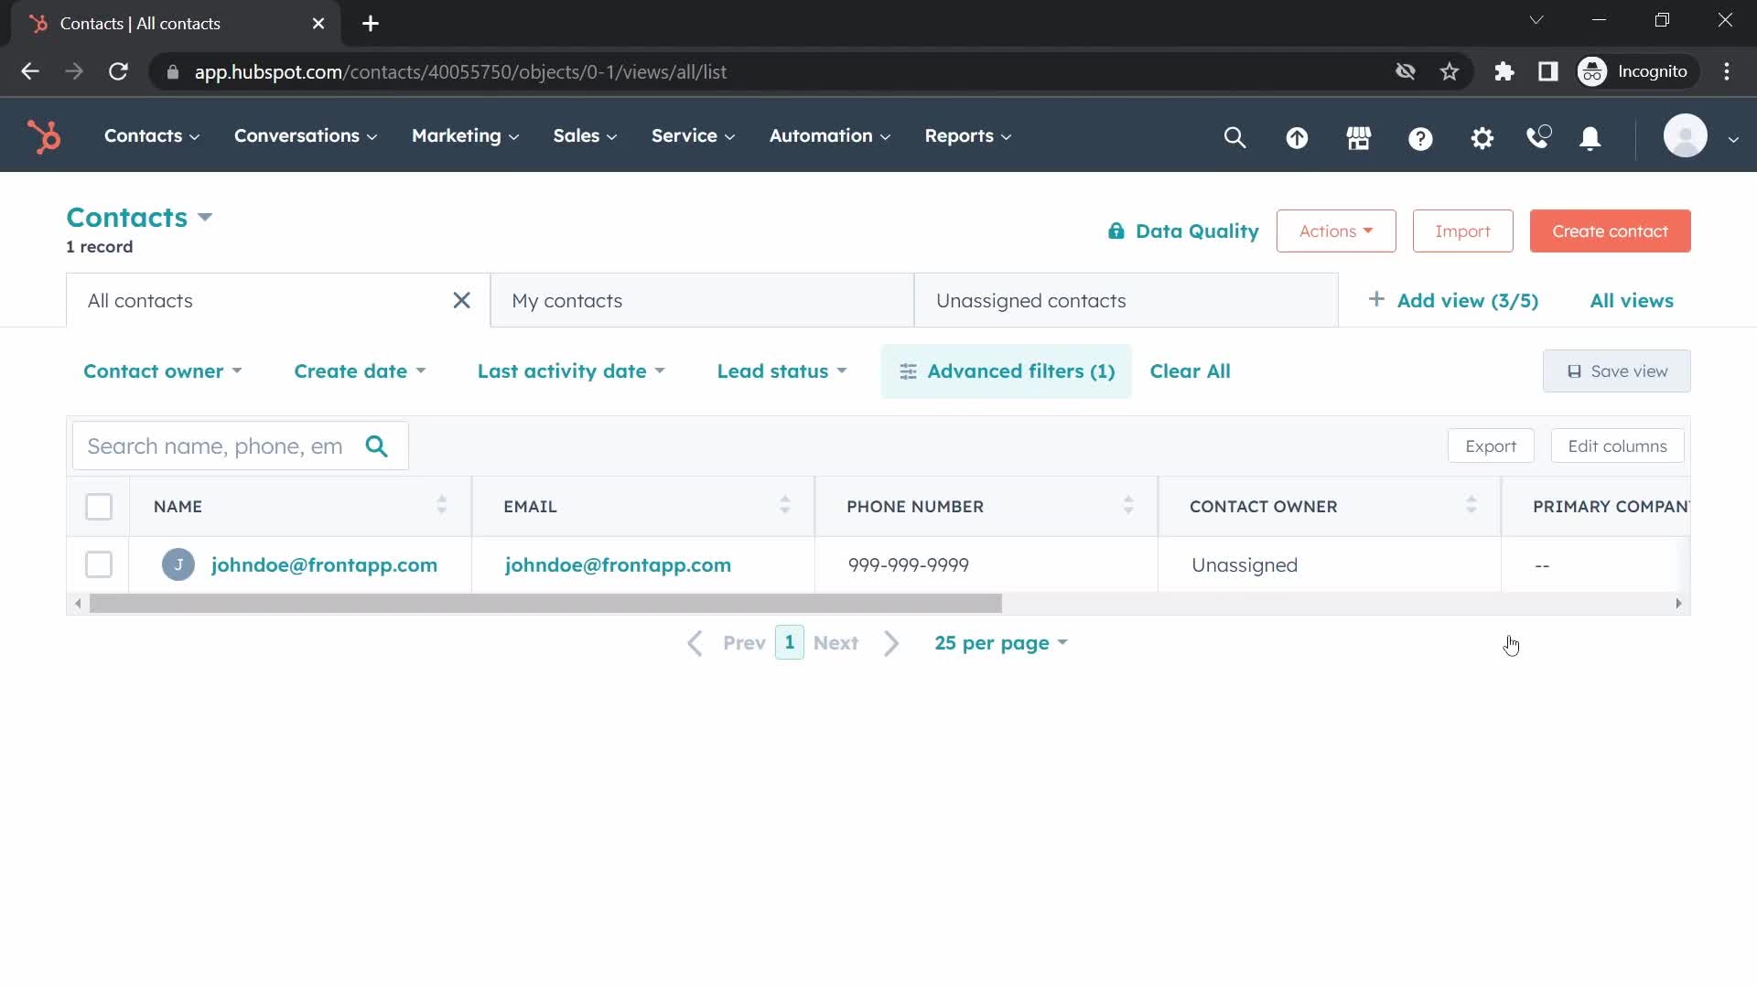The image size is (1757, 988).
Task: Click the calling phone icon
Action: (1539, 137)
